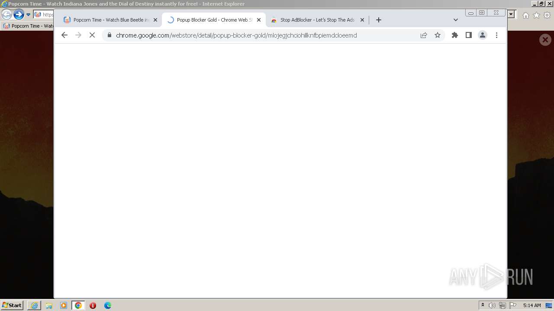Open Chrome Extensions puzzle icon
The width and height of the screenshot is (554, 311).
pos(455,35)
